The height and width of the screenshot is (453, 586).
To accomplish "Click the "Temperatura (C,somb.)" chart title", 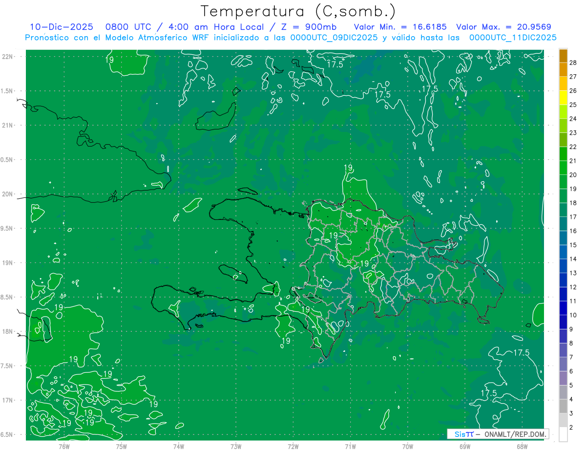I will (x=298, y=11).
